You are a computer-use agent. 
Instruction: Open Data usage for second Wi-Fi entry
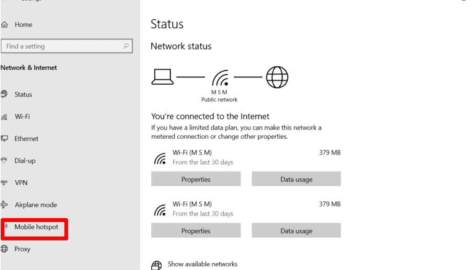(x=296, y=231)
